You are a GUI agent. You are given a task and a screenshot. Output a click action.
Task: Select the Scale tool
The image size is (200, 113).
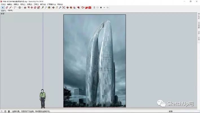tap(39, 8)
